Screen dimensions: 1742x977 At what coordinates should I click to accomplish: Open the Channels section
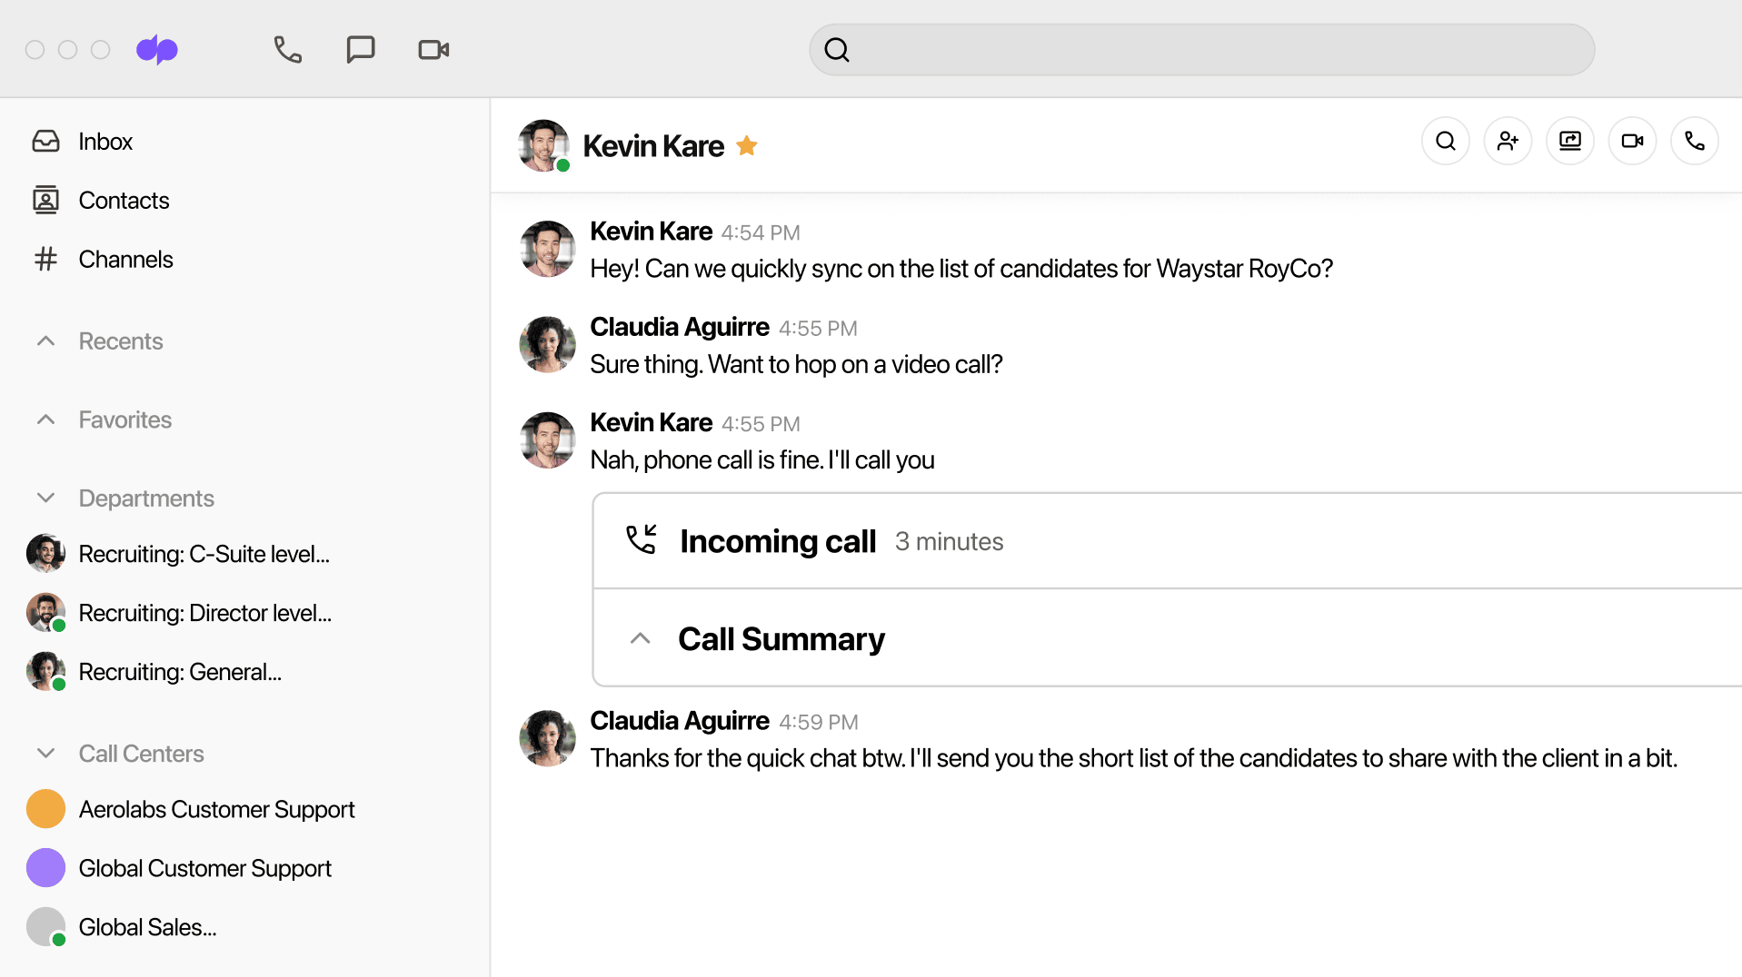(125, 259)
